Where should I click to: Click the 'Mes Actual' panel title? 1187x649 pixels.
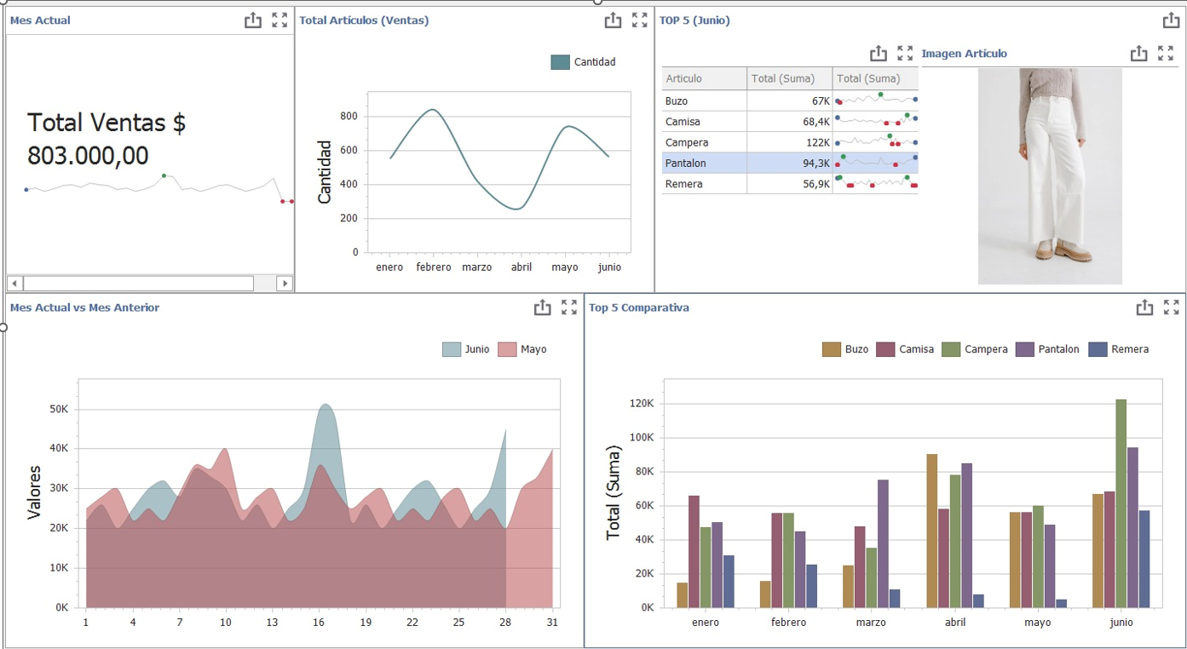(40, 20)
